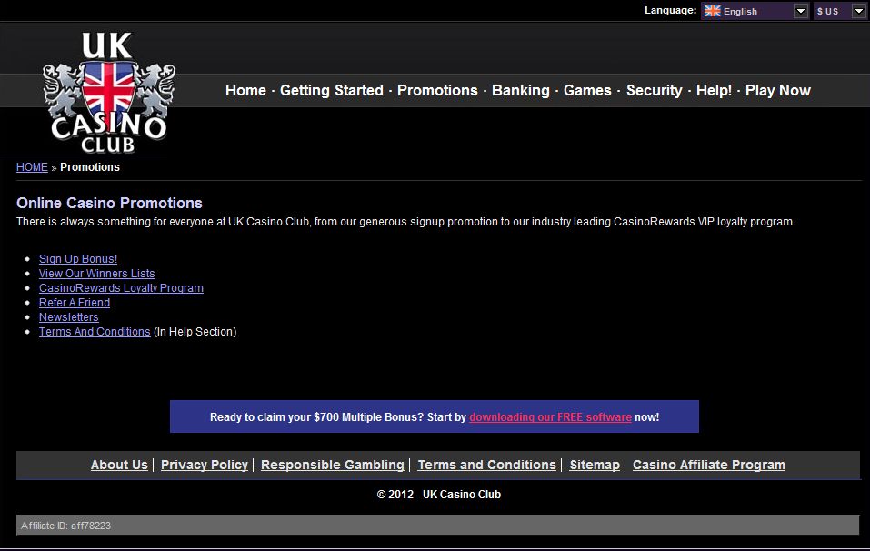Click downloading our FREE software link
Image resolution: width=870 pixels, height=551 pixels.
pyautogui.click(x=550, y=417)
